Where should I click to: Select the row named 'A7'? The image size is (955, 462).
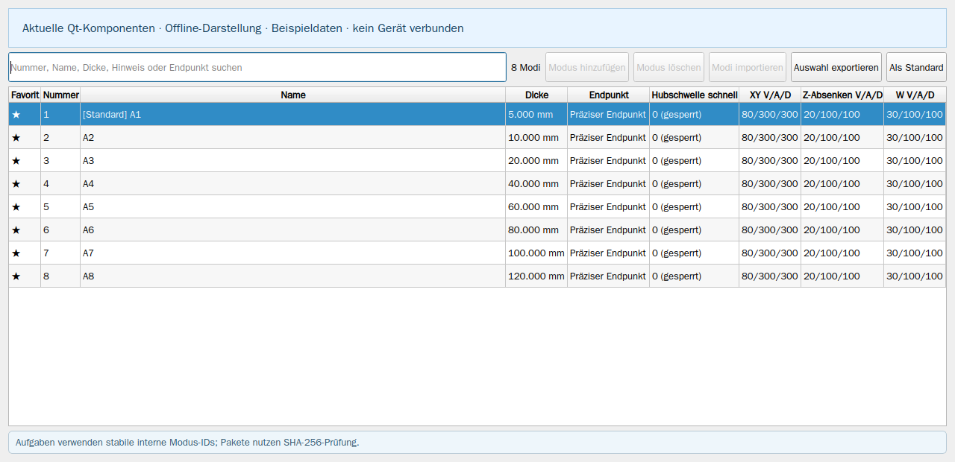click(x=477, y=253)
